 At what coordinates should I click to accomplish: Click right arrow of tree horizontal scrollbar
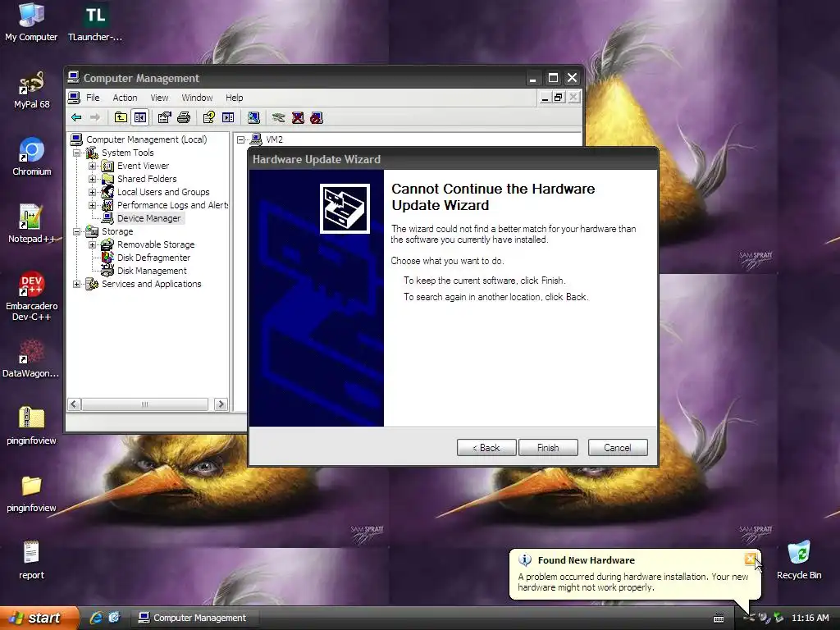[x=221, y=404]
